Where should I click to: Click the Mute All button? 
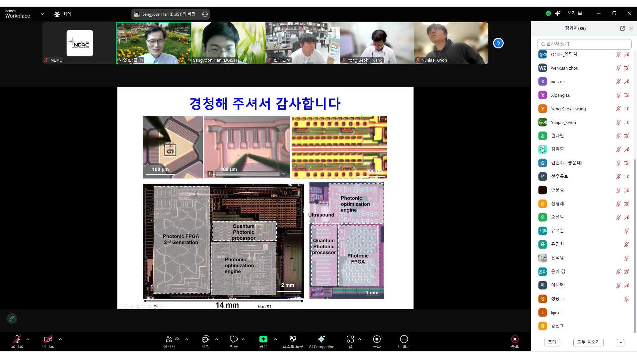[588, 342]
